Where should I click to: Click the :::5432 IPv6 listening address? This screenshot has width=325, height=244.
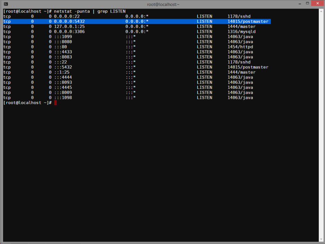pos(63,67)
